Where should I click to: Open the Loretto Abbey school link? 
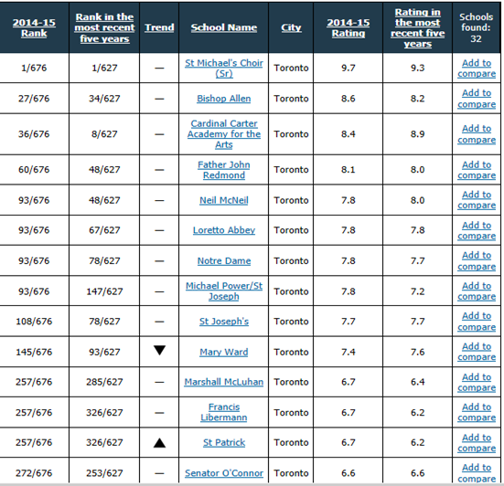point(224,230)
